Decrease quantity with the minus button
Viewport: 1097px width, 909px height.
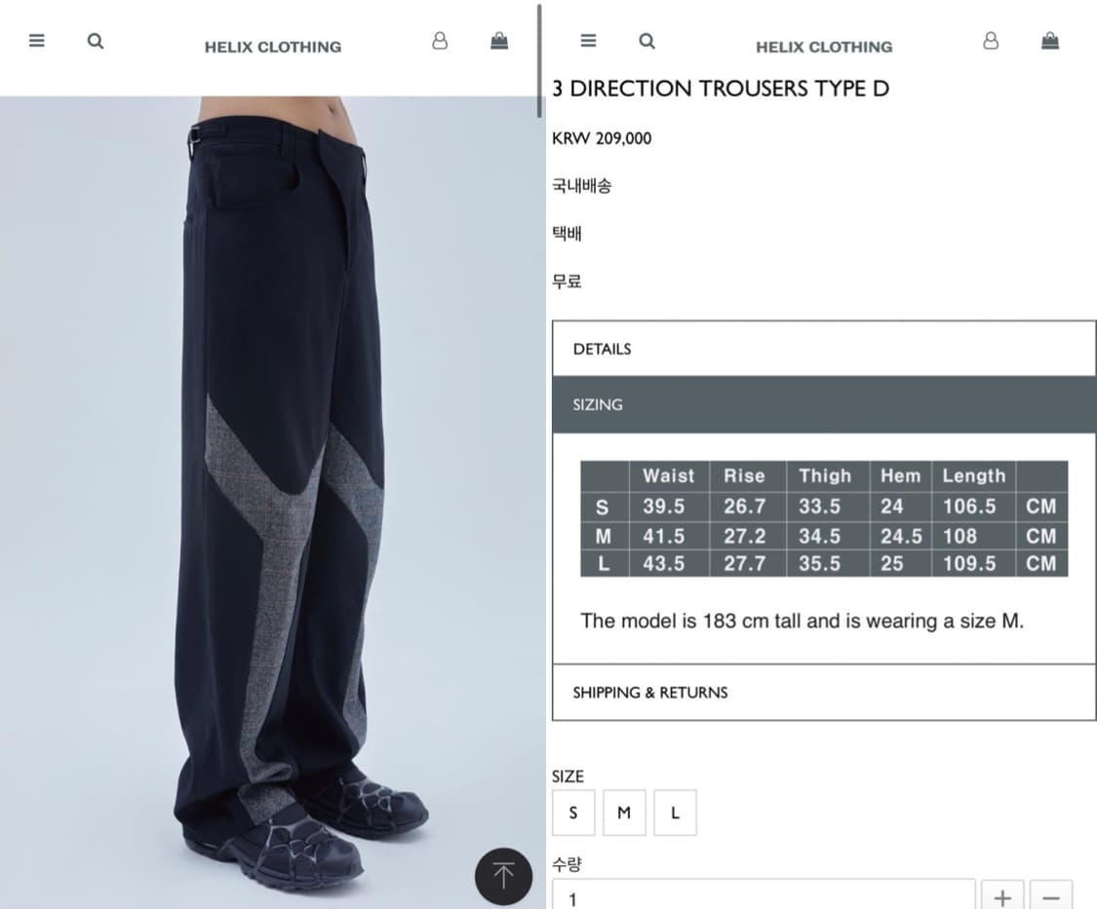tap(1051, 895)
